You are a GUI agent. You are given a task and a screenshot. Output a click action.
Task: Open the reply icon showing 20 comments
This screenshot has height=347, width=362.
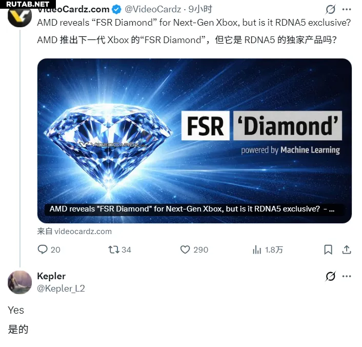point(43,249)
